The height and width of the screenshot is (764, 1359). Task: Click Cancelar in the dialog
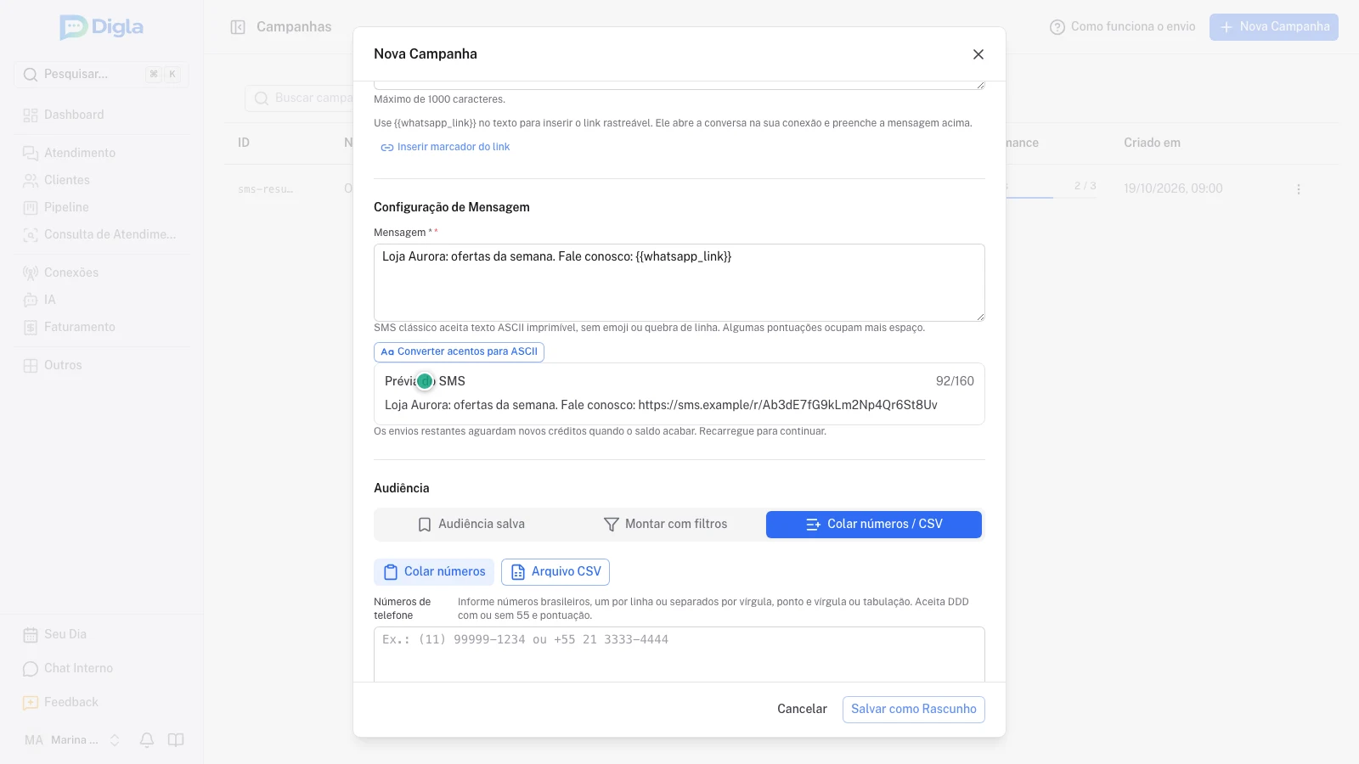point(802,710)
